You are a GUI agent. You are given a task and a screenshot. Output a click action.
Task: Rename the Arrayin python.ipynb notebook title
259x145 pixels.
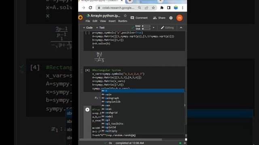[105, 16]
